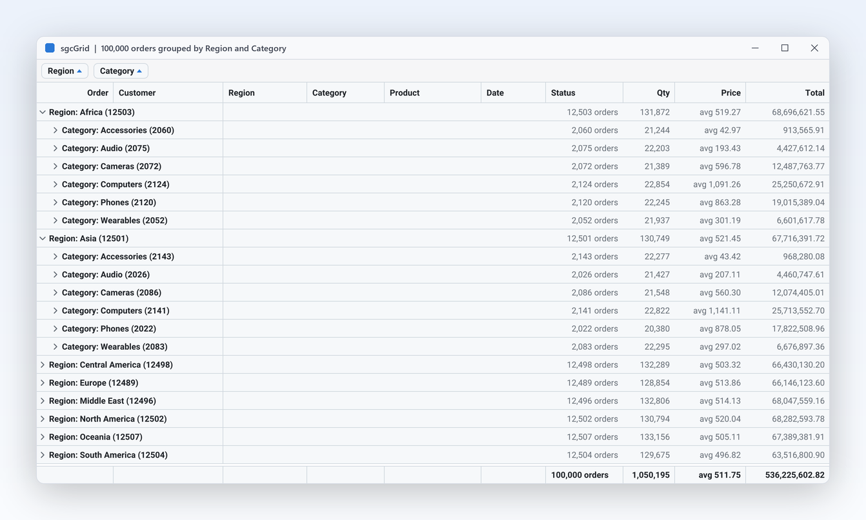This screenshot has height=520, width=866.
Task: Select the Category: Accessories (2143) row
Action: (433, 256)
